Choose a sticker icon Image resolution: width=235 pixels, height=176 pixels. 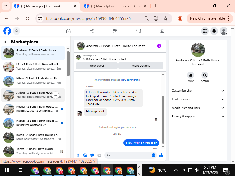(x=92, y=155)
